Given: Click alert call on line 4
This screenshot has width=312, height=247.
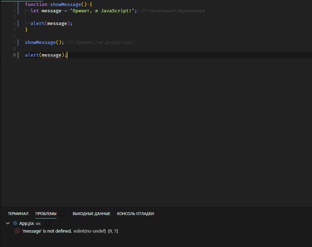Looking at the screenshot, I should point(38,24).
